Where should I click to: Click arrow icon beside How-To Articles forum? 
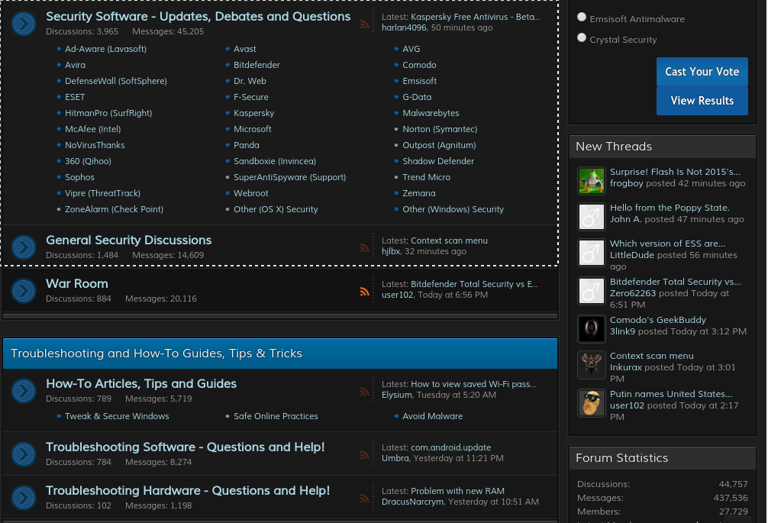click(24, 391)
